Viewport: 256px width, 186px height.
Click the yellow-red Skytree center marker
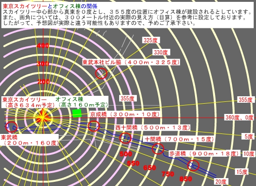42,117
